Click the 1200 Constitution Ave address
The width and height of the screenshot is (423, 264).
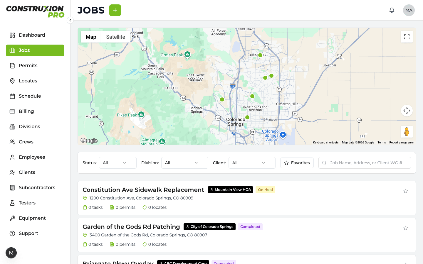pyautogui.click(x=141, y=198)
